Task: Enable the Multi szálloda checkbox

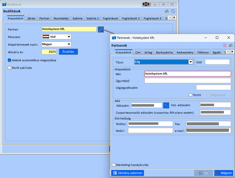Action: click(9, 68)
